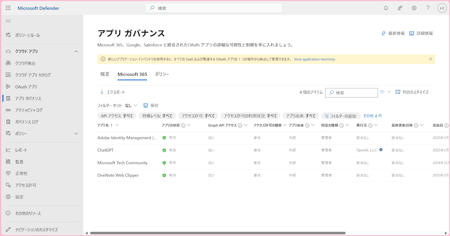Open the アプリ由来: すべて filter
Viewport: 450px width, 236px height.
click(x=300, y=116)
